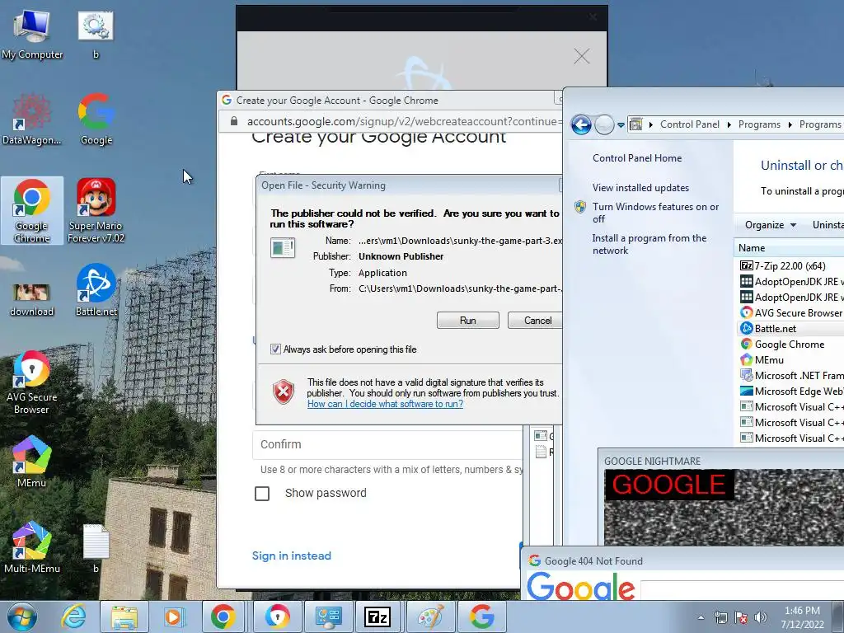Open the Google desktop shortcut
Screen dimensions: 844x633
[96, 120]
